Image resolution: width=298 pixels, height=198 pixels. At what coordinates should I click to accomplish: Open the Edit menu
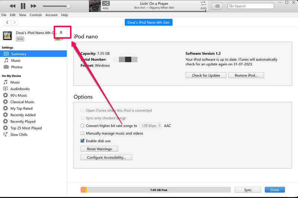pyautogui.click(x=13, y=15)
